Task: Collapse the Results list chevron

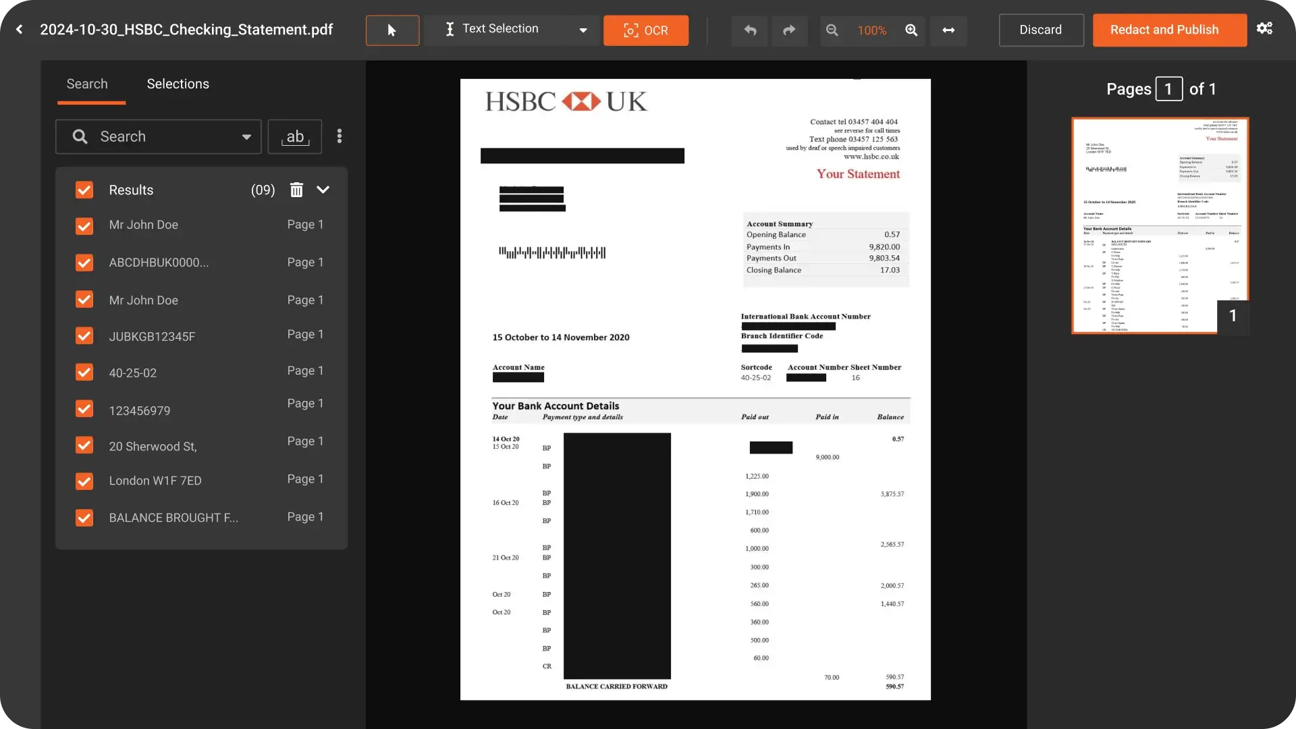Action: pos(323,190)
